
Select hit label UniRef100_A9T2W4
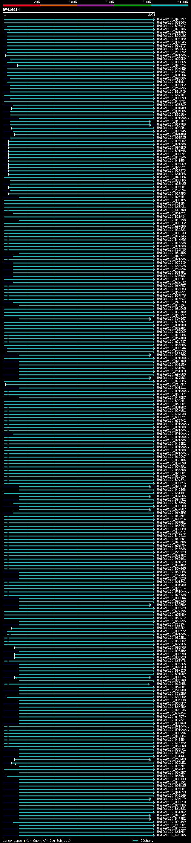pos(171,75)
